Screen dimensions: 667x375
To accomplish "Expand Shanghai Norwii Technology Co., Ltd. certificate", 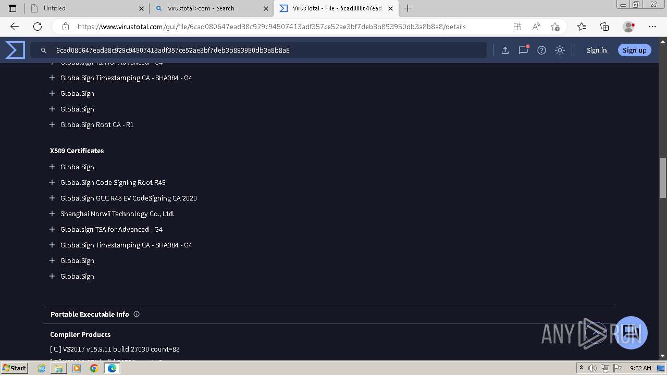I will (52, 214).
